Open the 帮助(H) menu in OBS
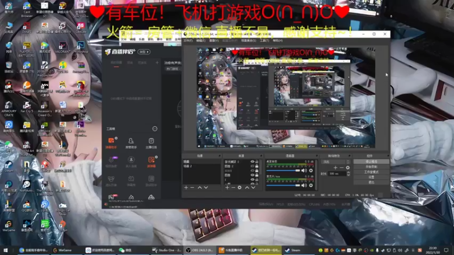This screenshot has height=255, width=454. click(x=278, y=40)
